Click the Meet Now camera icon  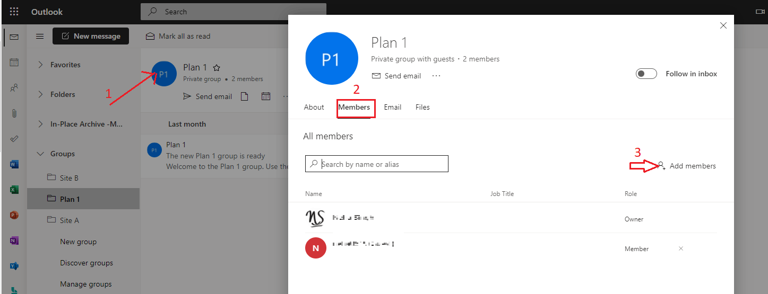coord(761,11)
